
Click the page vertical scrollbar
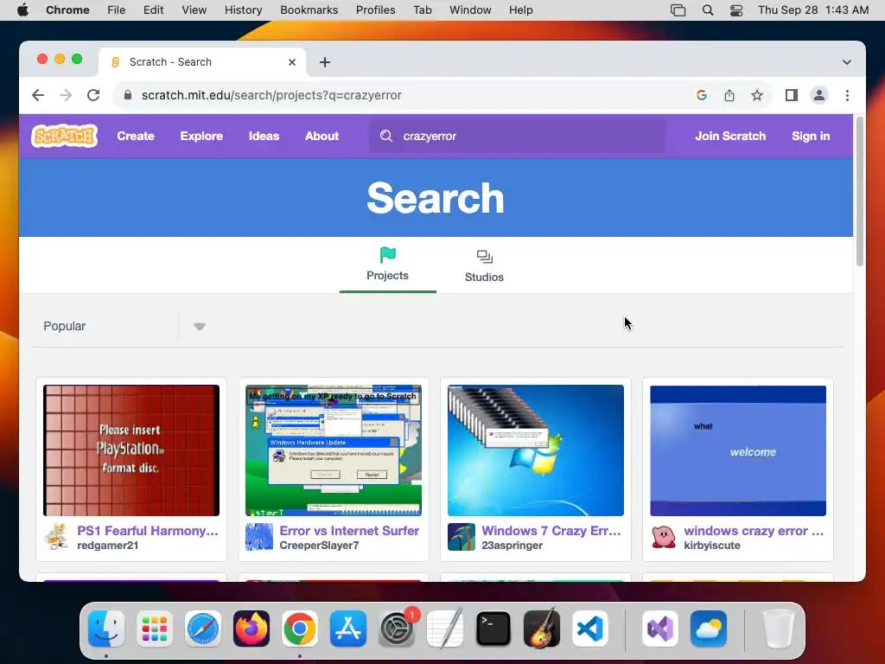pyautogui.click(x=860, y=192)
